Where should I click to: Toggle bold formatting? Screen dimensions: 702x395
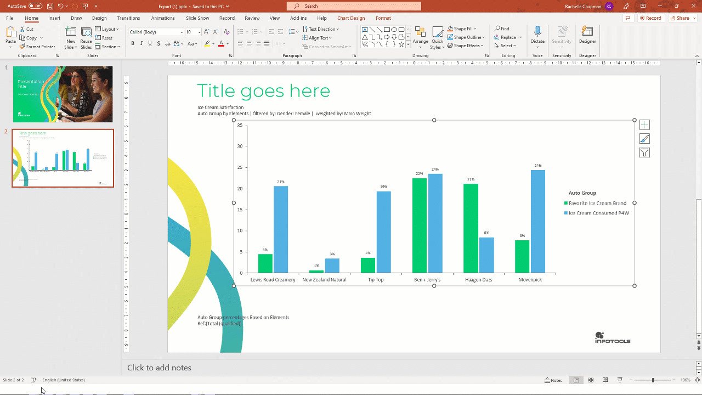click(133, 43)
